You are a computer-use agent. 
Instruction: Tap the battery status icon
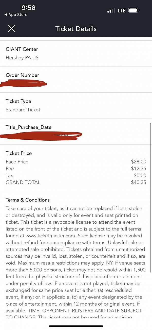click(134, 10)
